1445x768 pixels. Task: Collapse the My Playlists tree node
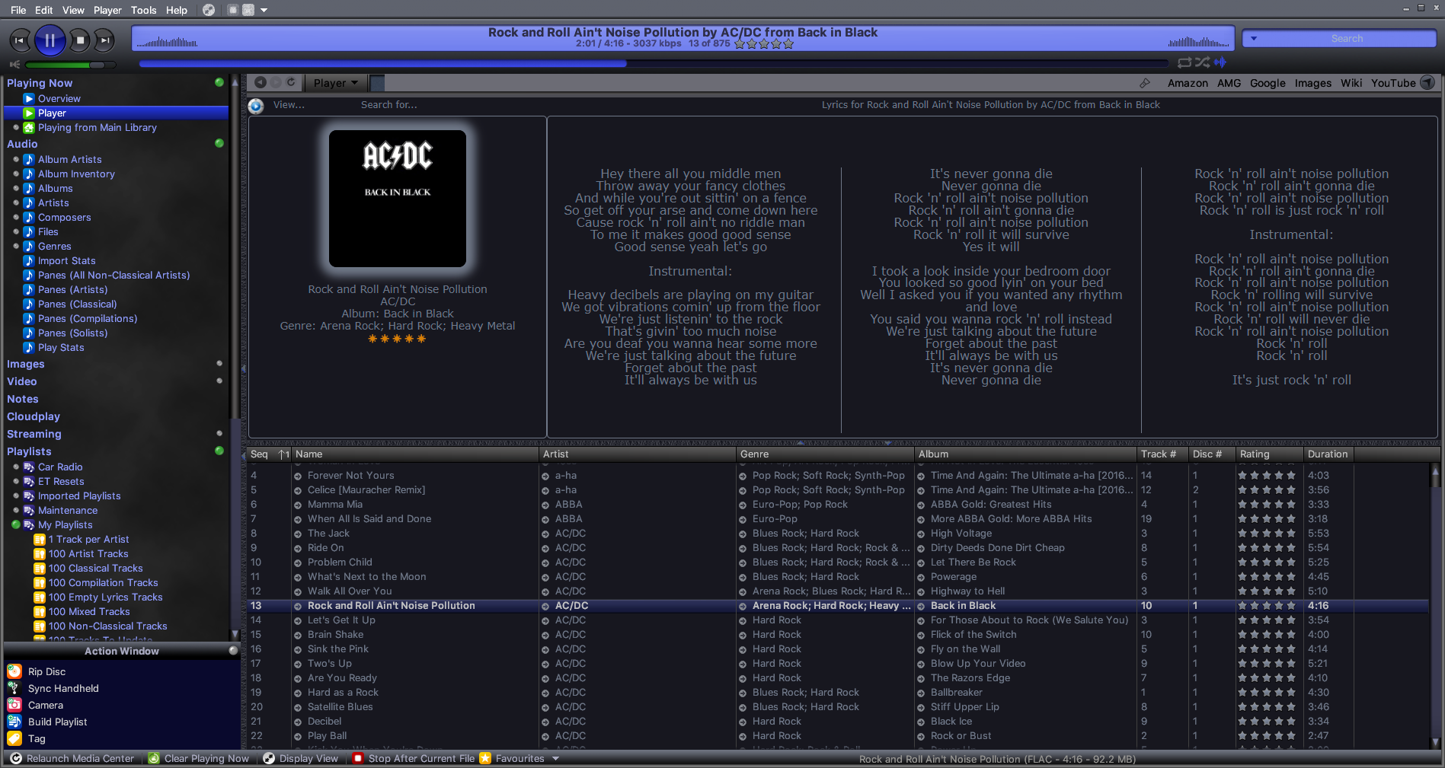[x=16, y=524]
